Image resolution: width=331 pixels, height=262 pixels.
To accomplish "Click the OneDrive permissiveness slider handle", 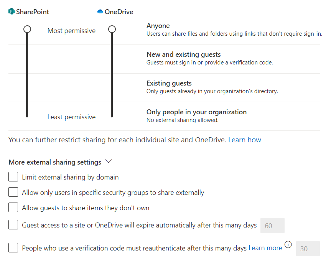I will point(112,29).
